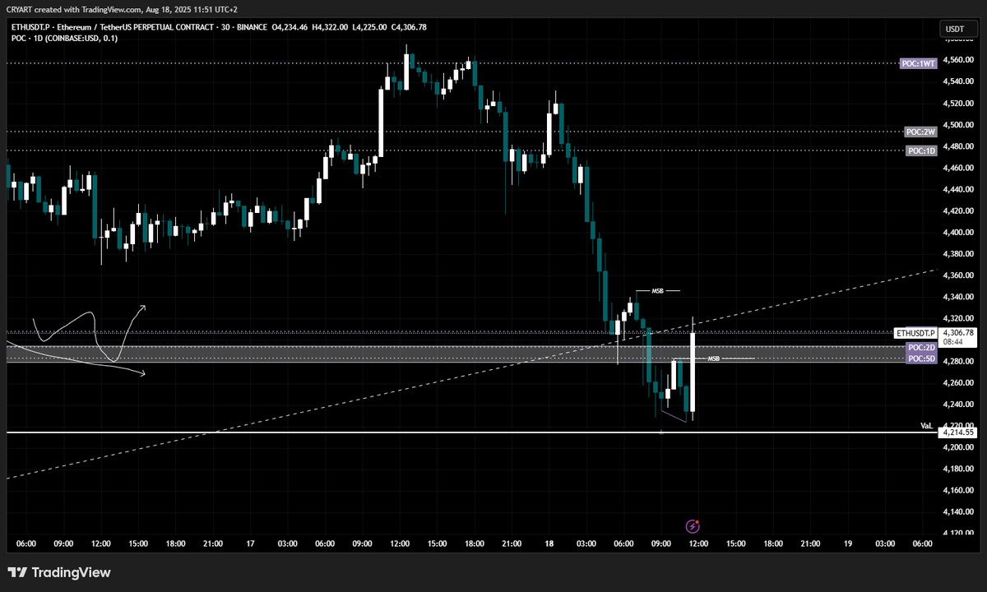Click the 4,360.00 price axis tick
987x592 pixels.
[957, 275]
